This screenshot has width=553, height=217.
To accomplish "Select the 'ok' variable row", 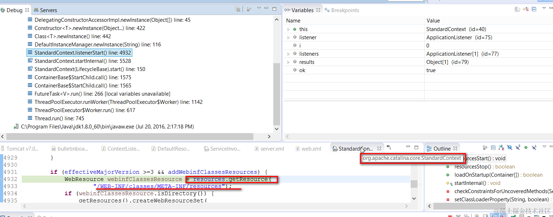I will (418, 70).
